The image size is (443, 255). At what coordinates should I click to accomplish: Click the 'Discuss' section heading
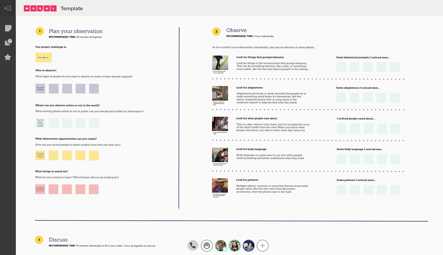pos(58,239)
